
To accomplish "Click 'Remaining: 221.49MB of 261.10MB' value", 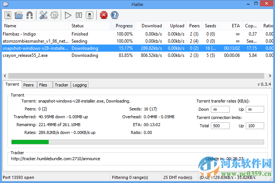I will point(59,125).
